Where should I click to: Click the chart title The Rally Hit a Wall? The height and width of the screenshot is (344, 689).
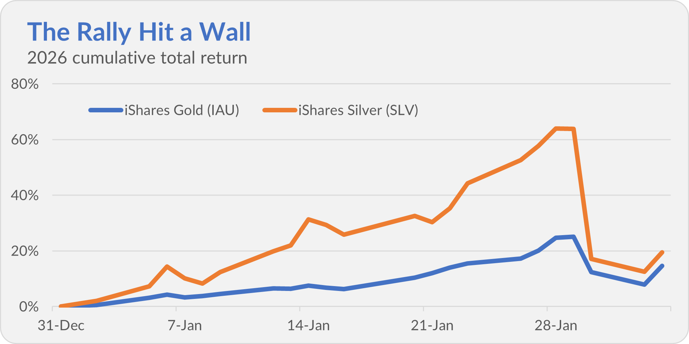[139, 32]
